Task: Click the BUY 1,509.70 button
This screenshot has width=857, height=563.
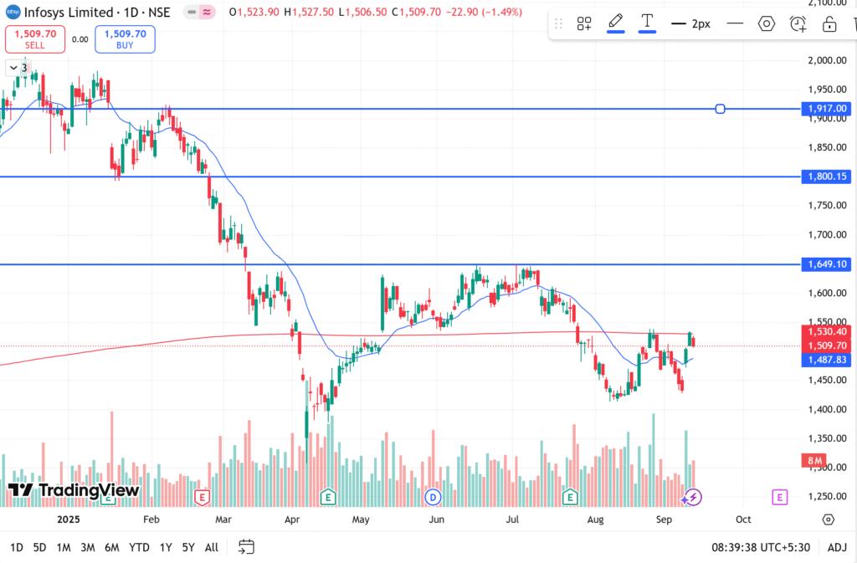Action: click(125, 39)
